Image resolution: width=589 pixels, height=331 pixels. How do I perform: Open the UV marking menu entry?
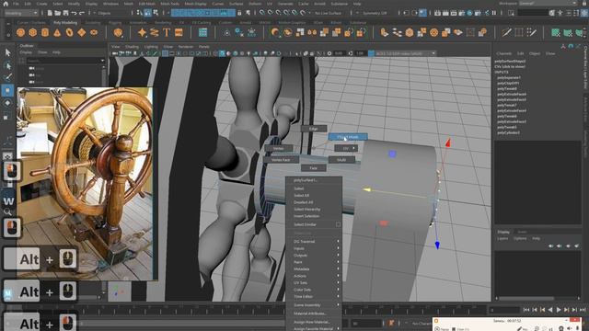pos(346,149)
